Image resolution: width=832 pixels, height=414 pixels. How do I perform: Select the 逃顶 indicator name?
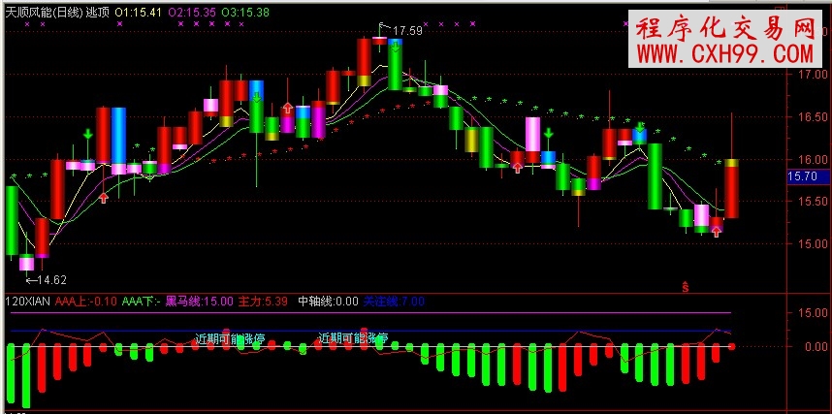(x=97, y=12)
